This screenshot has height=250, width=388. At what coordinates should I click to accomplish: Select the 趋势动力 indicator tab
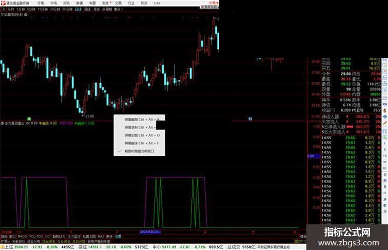pos(59,236)
